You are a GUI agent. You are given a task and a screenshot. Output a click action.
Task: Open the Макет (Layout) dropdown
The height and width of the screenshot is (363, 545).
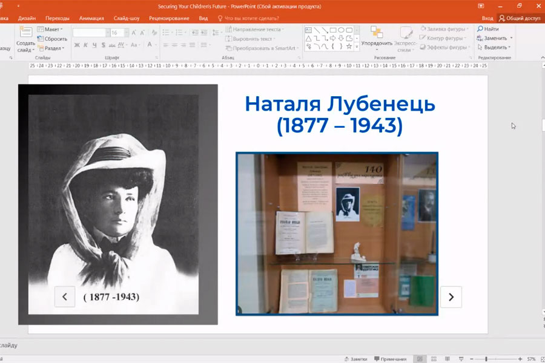point(51,29)
